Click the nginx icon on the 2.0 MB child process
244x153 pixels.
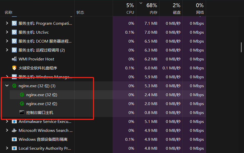click(x=22, y=104)
